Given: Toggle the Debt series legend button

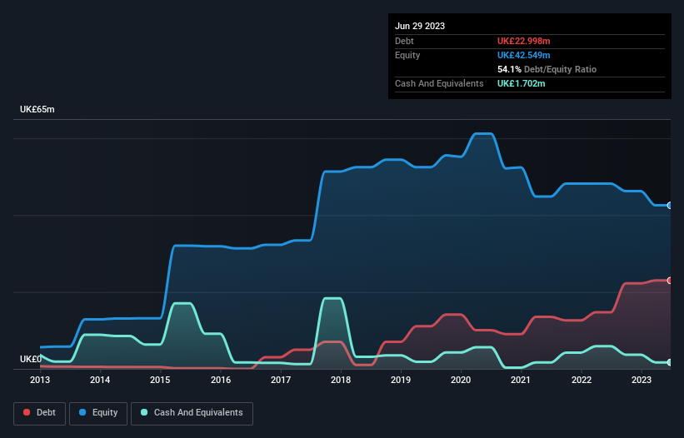Looking at the screenshot, I should click(40, 413).
